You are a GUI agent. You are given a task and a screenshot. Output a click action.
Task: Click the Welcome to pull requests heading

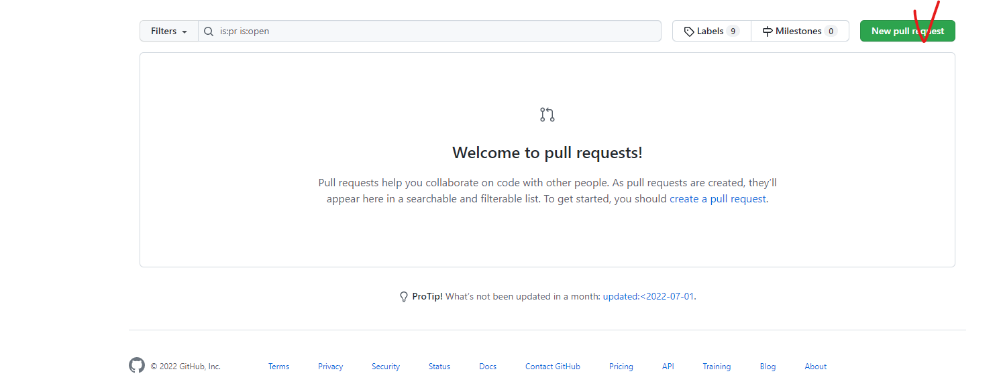547,153
